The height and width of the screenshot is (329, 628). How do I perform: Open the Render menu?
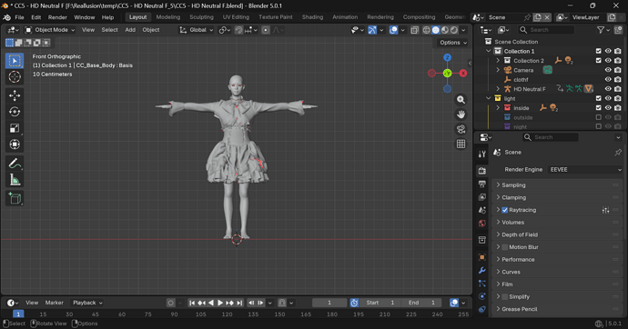pyautogui.click(x=57, y=17)
